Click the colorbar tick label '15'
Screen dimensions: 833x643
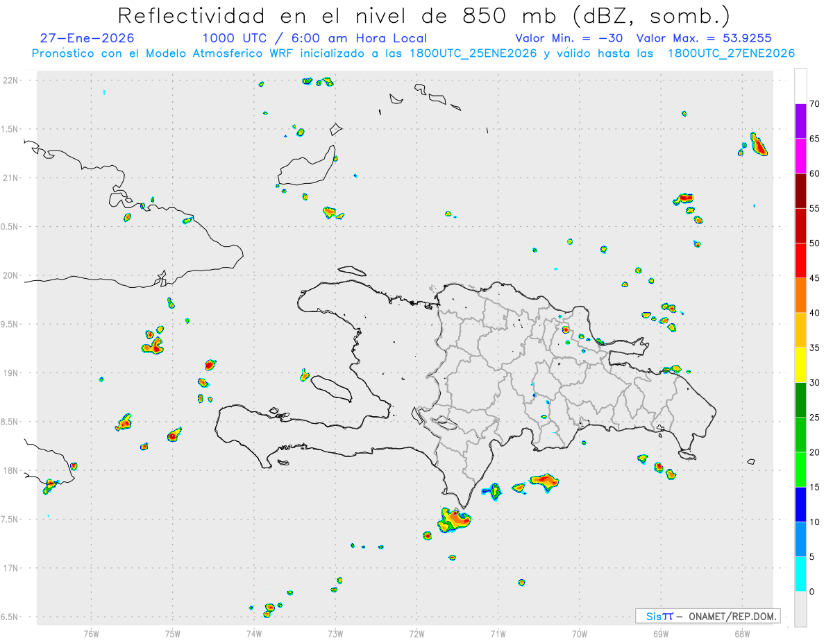pos(815,487)
